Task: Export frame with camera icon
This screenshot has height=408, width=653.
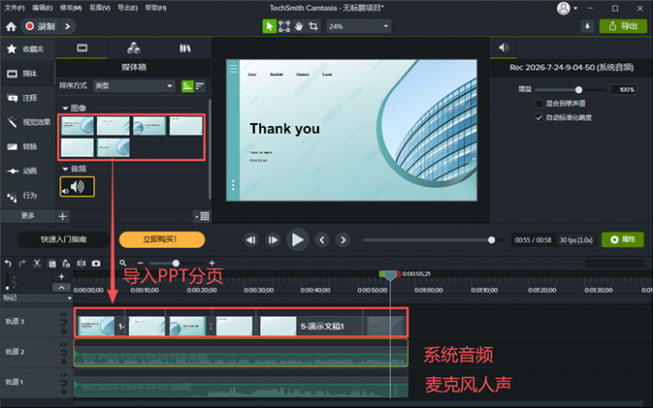Action: 96,263
